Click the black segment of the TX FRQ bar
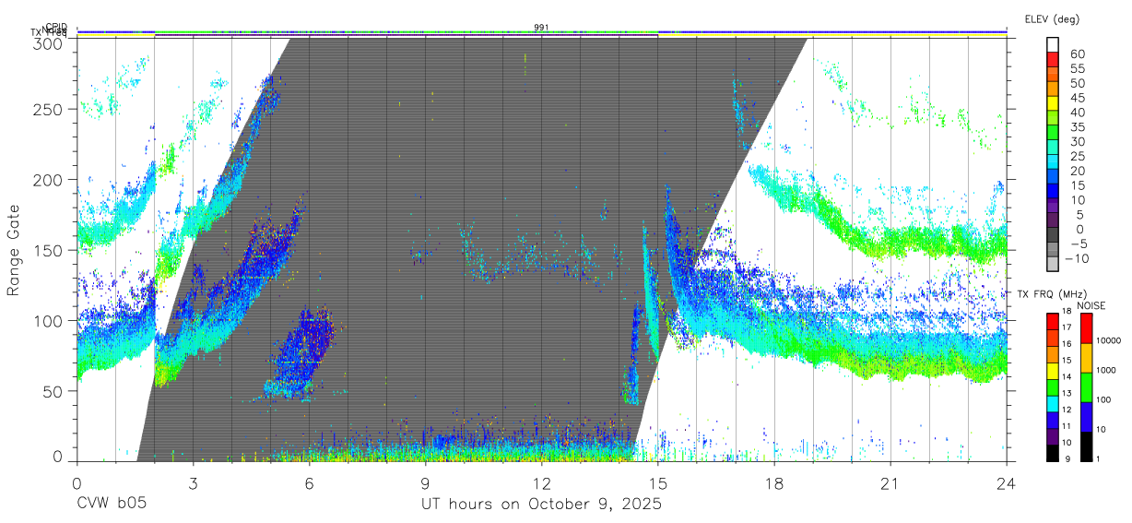The image size is (1132, 523). pyautogui.click(x=1053, y=451)
